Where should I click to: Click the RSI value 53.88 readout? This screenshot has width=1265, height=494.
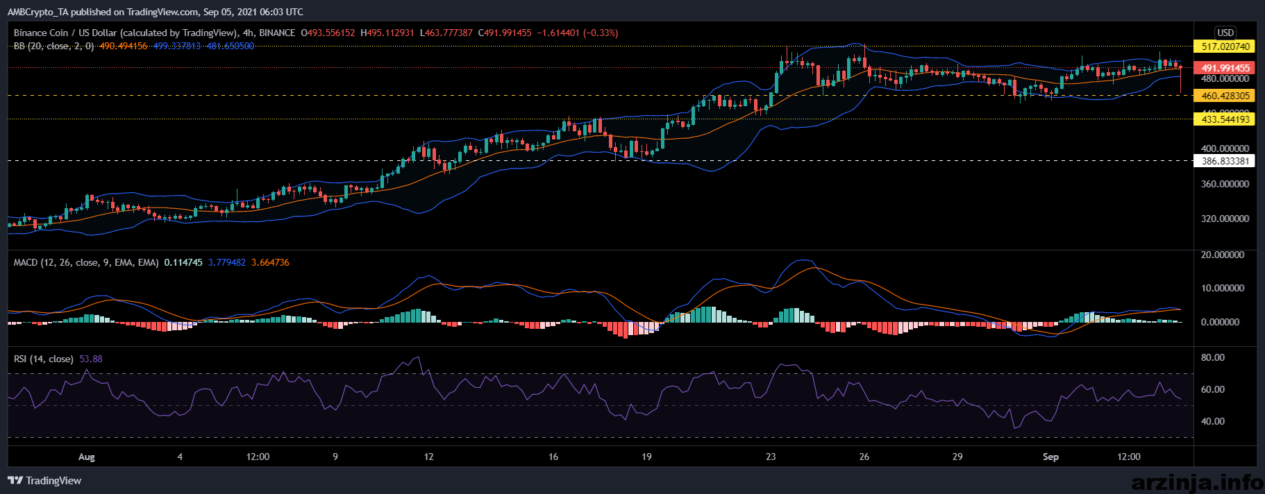tap(91, 359)
